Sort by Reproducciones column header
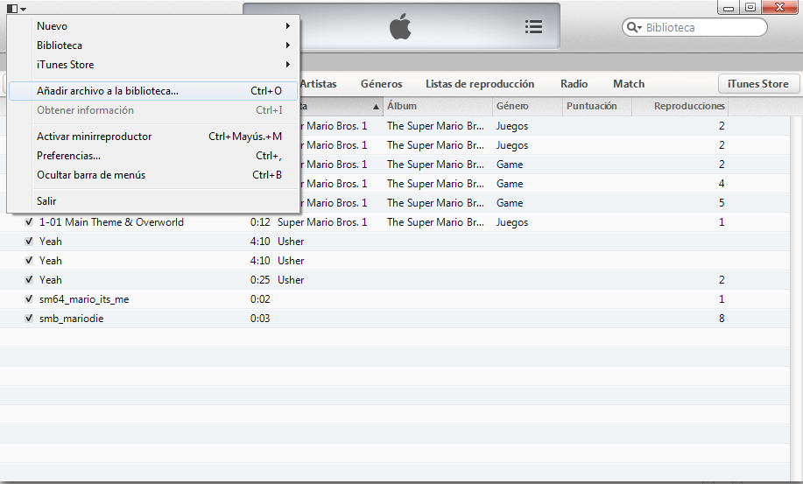 [x=680, y=106]
